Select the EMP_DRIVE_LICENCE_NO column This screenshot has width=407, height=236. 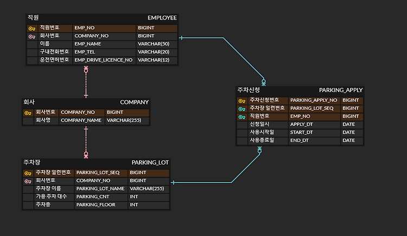[x=103, y=60]
